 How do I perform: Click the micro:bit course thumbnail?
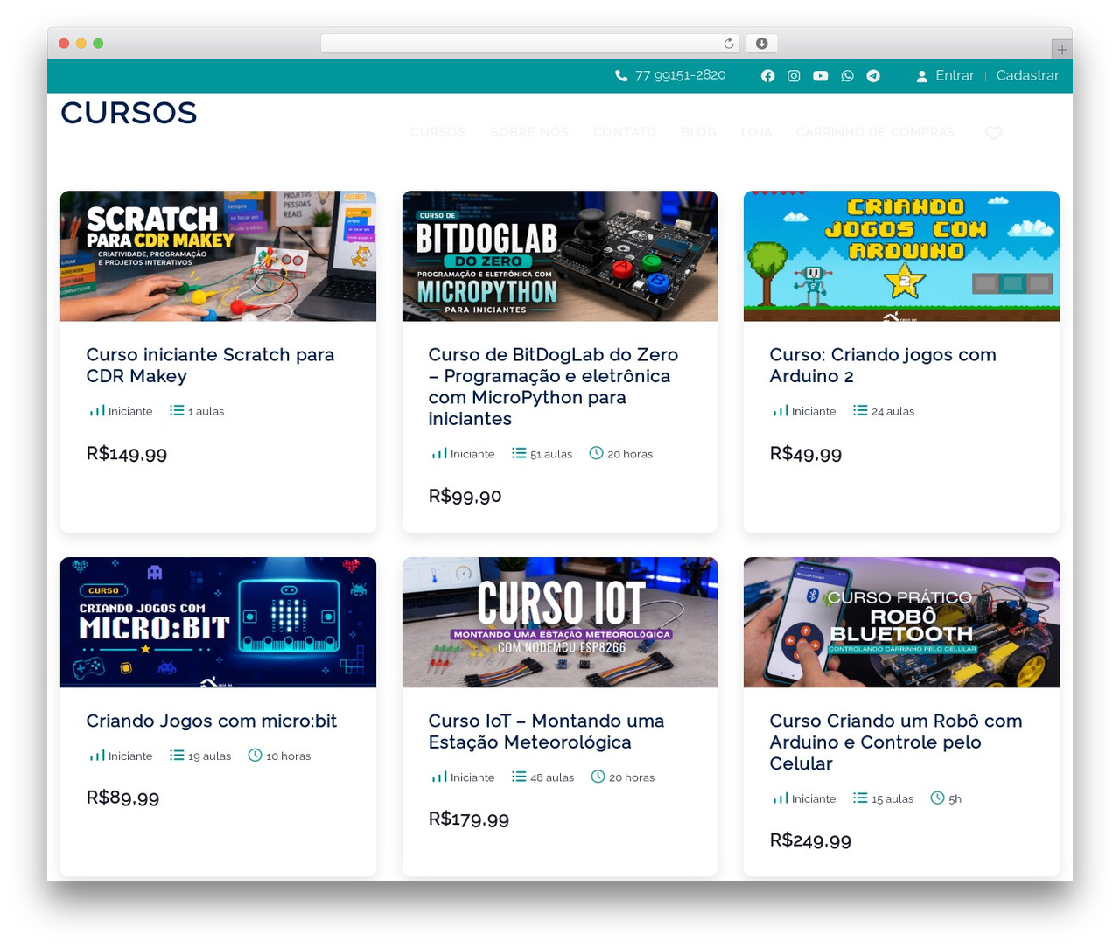pos(218,623)
